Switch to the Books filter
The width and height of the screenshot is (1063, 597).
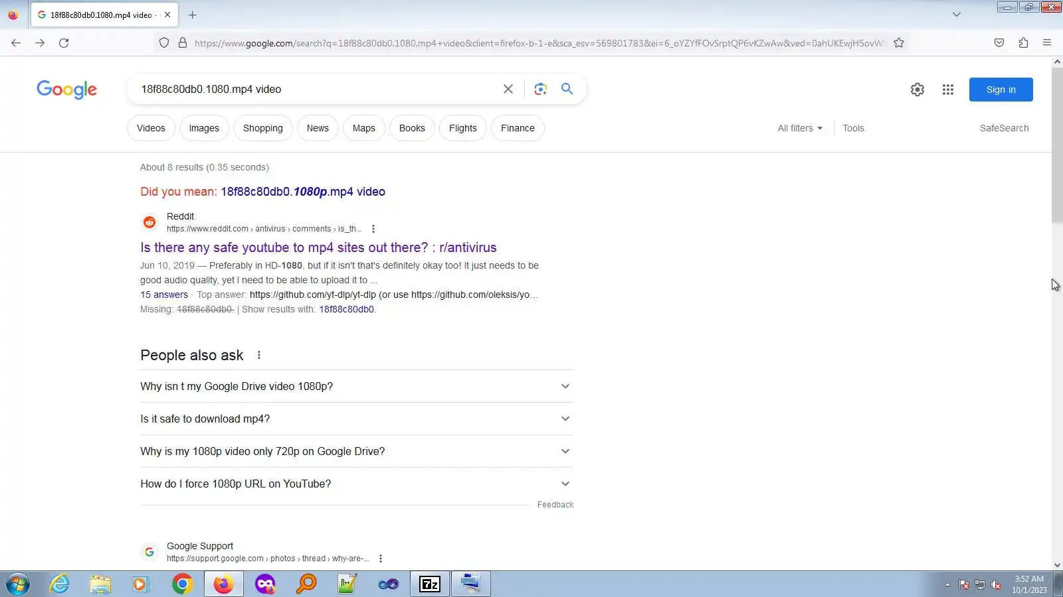tap(412, 128)
